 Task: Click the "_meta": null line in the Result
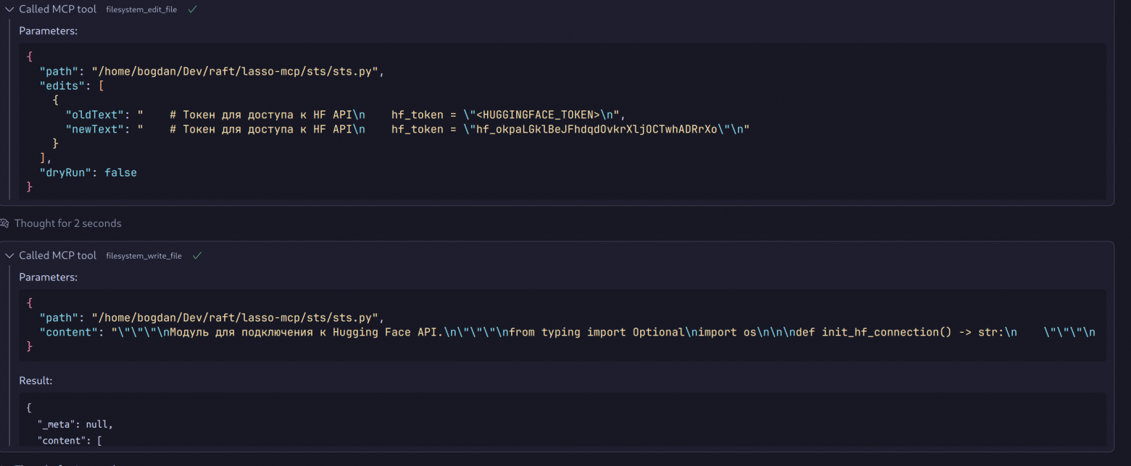click(x=75, y=424)
